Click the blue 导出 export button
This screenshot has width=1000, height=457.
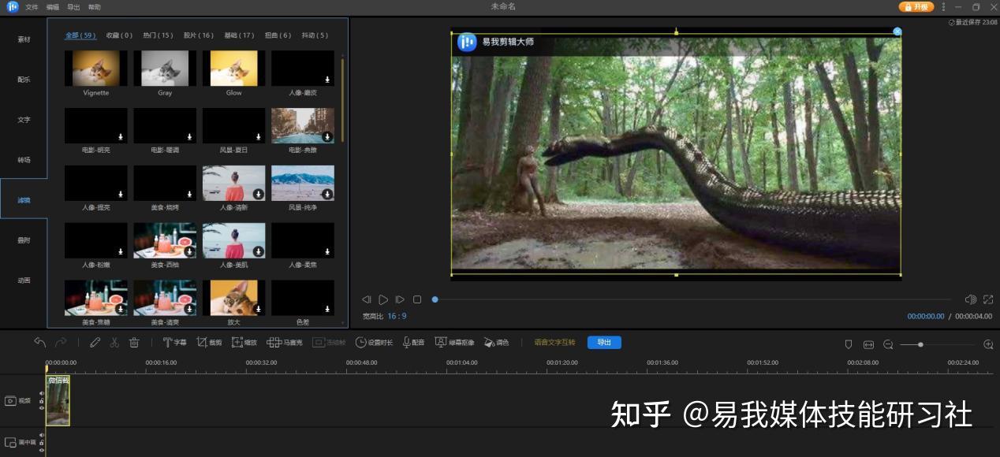604,343
